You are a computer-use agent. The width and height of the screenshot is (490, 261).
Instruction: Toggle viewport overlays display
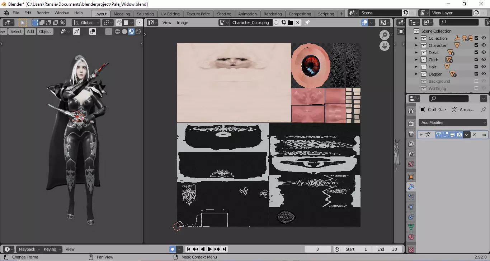pyautogui.click(x=93, y=32)
